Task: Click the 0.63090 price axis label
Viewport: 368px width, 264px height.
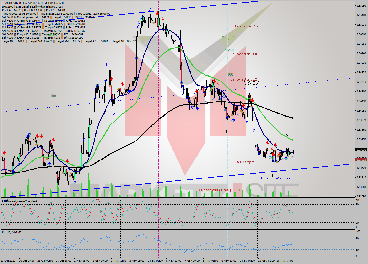Action: pos(361,197)
